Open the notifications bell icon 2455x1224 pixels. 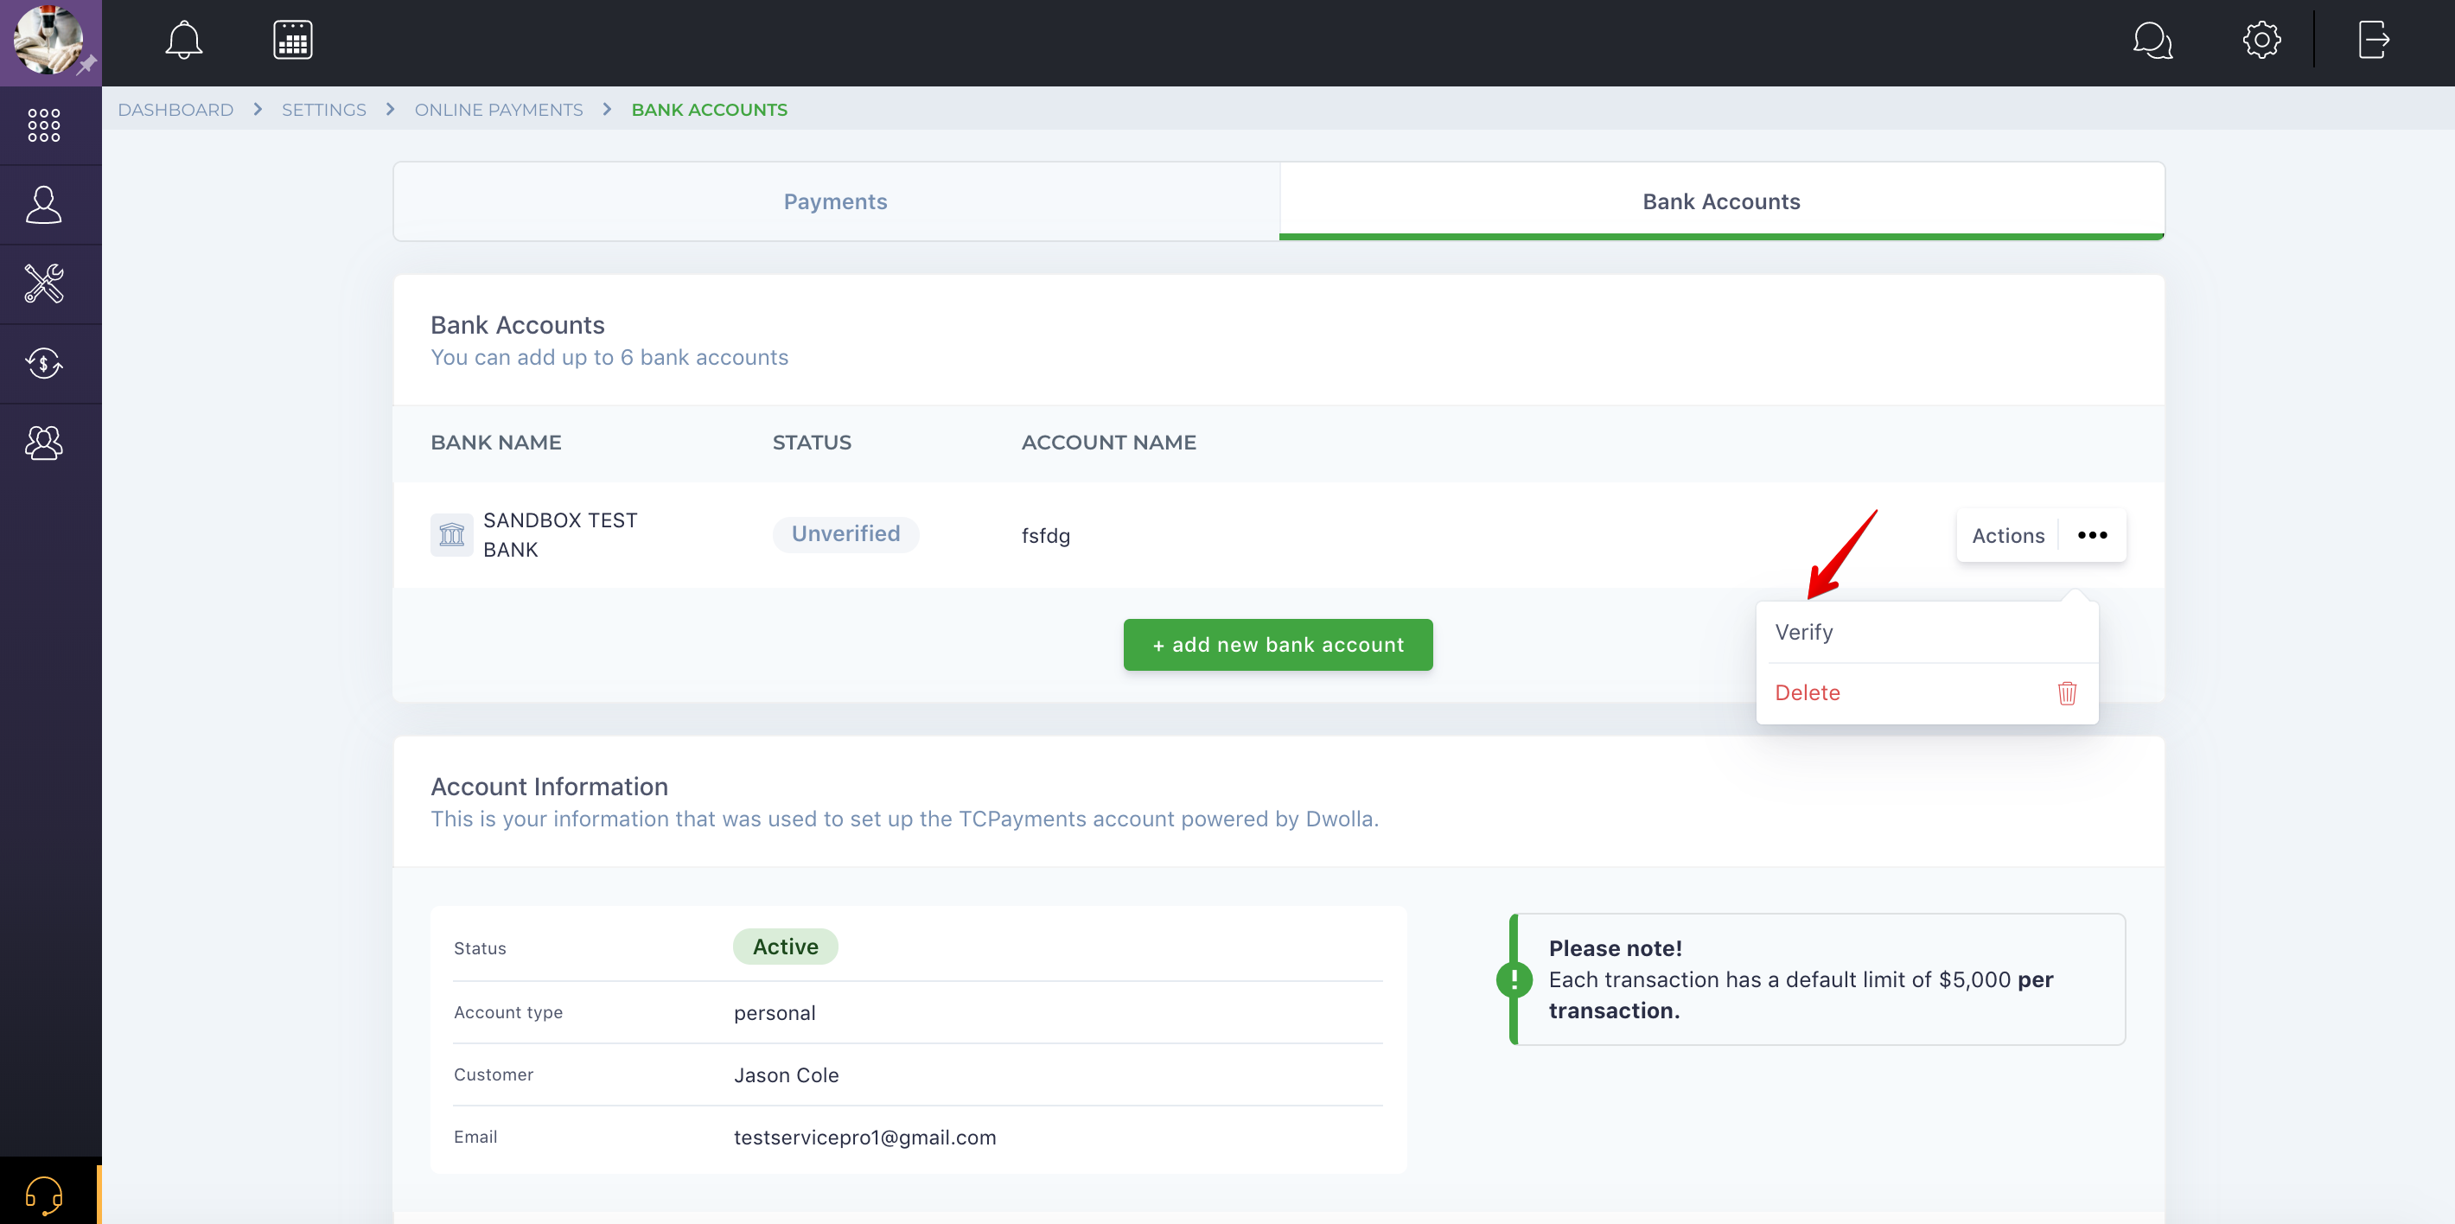(184, 40)
